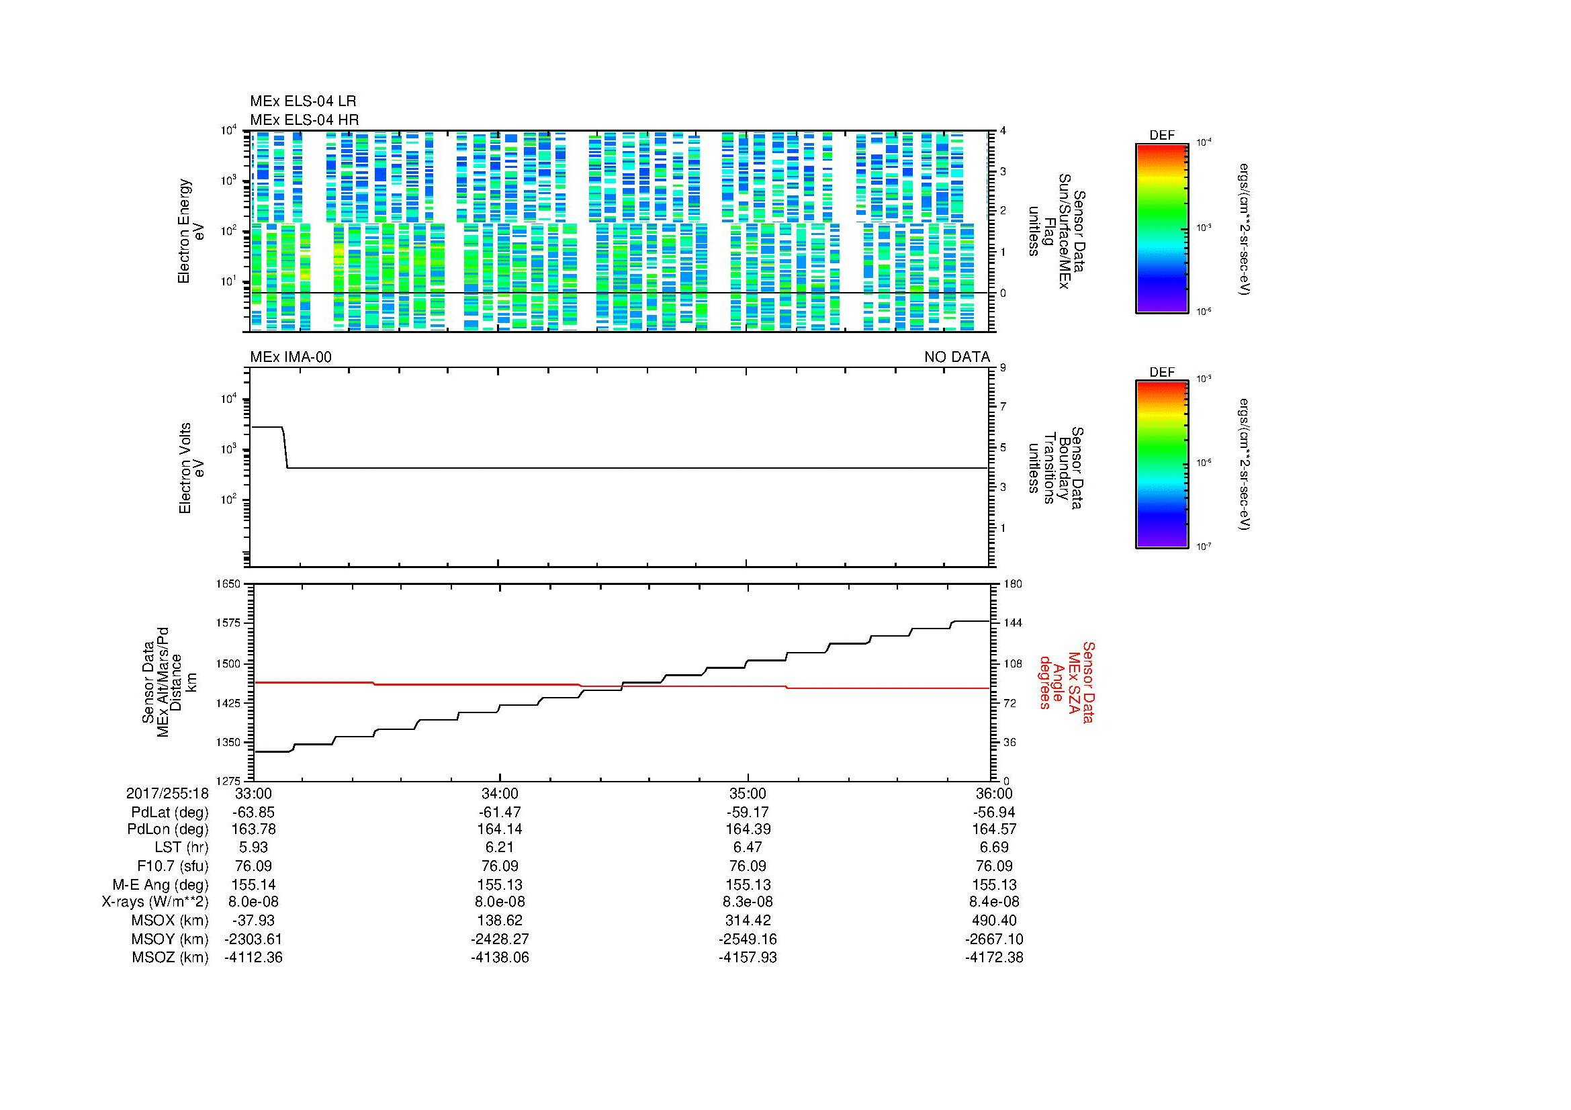Click the date label '2017/255:18'

point(167,793)
